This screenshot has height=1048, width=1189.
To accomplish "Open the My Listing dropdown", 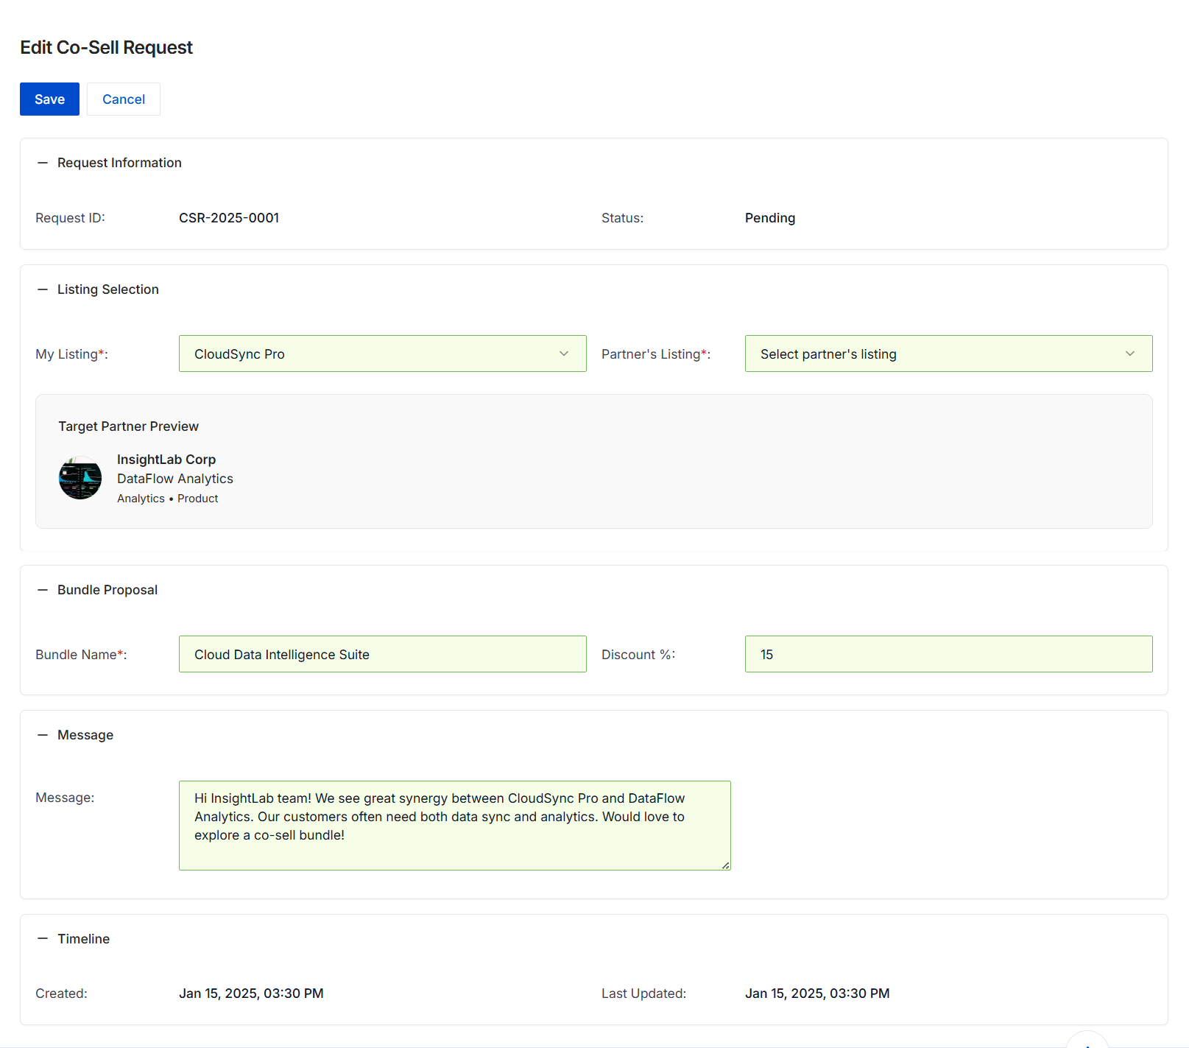I will pos(383,354).
